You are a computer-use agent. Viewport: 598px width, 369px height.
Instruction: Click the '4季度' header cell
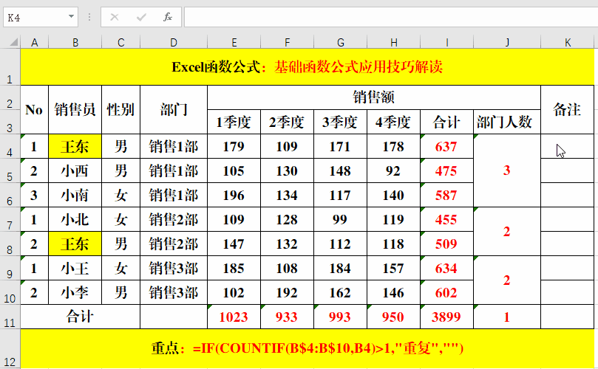(393, 122)
